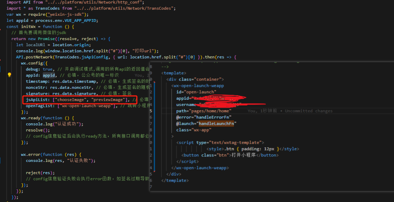Select the "weixin-js-sdk" require string

pos(67,14)
